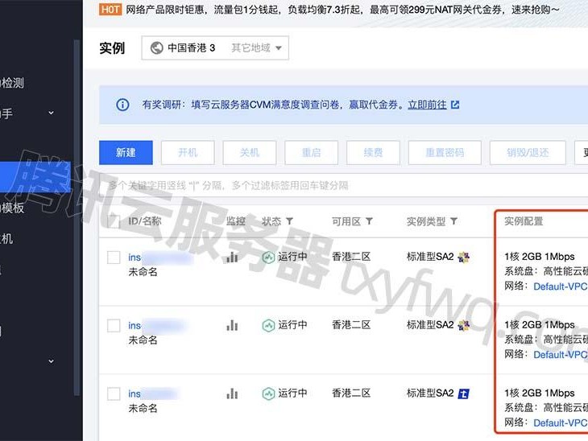
Task: Click running status icon of third instance
Action: tap(268, 394)
